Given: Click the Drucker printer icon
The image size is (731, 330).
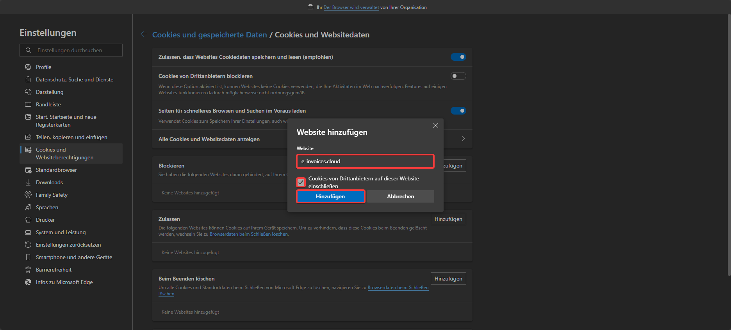Looking at the screenshot, I should [x=28, y=220].
